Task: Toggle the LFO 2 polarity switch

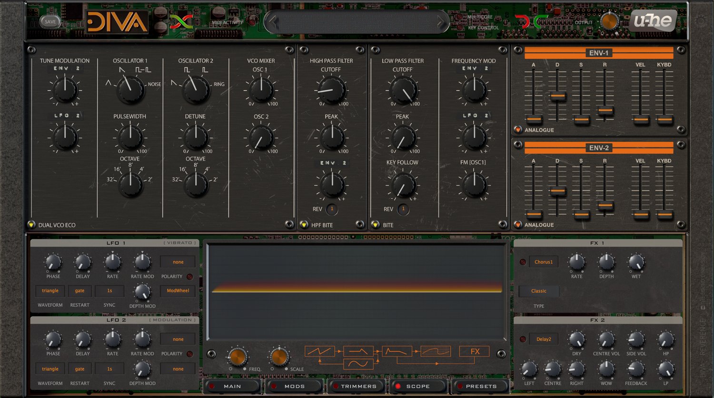Action: click(x=189, y=354)
